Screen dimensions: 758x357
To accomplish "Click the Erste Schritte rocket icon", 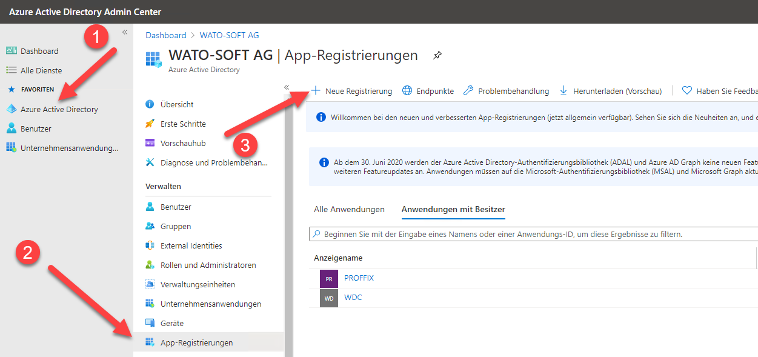I will (150, 124).
